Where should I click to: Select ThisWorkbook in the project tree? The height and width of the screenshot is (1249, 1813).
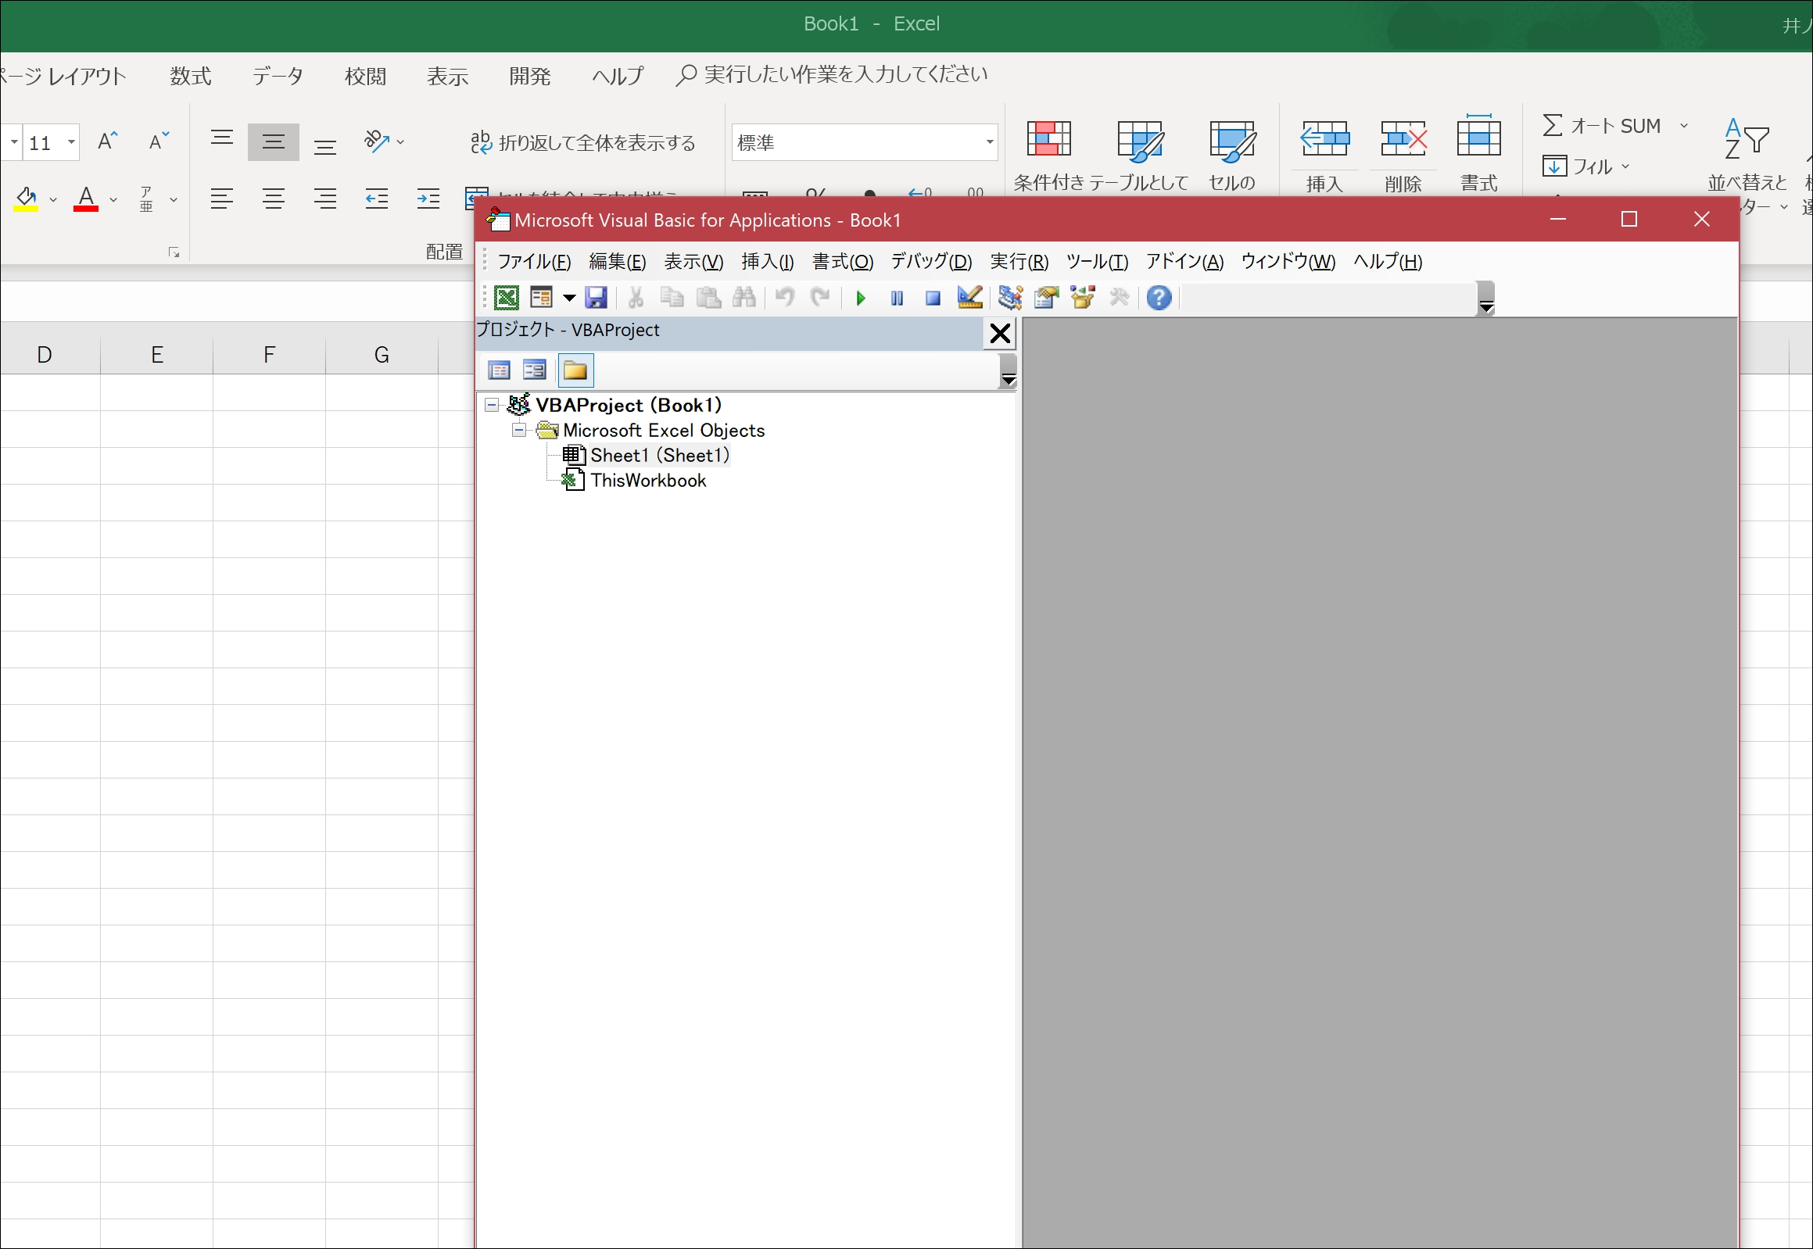pyautogui.click(x=648, y=480)
